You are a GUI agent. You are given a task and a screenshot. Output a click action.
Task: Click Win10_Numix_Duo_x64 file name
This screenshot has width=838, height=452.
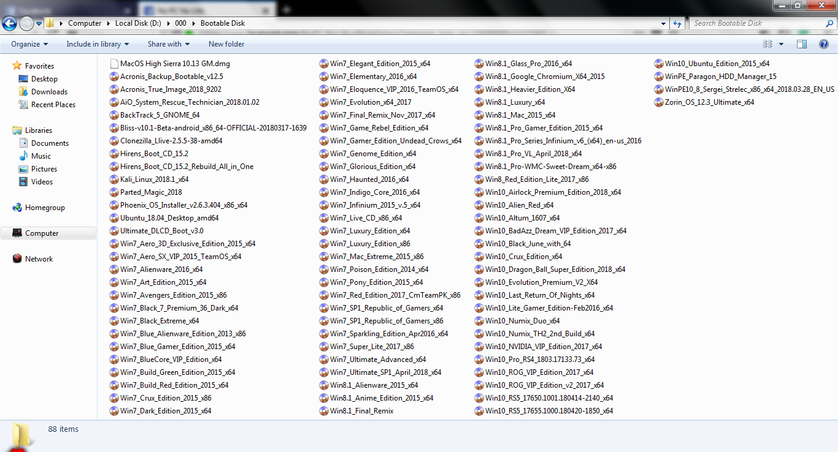click(x=523, y=321)
